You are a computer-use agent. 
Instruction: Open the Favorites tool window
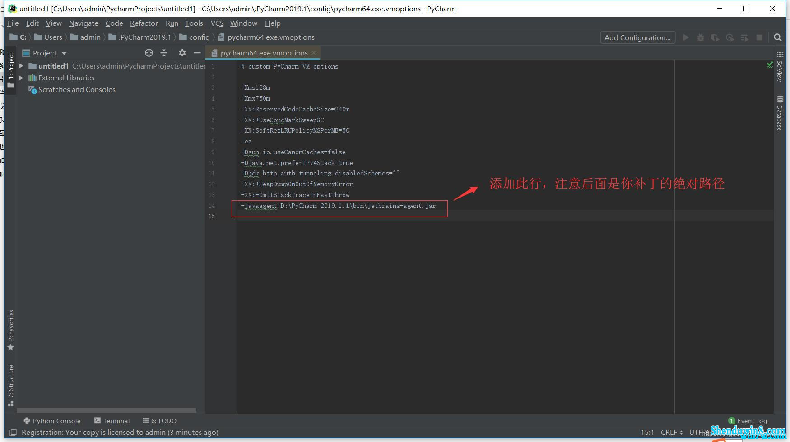(11, 331)
